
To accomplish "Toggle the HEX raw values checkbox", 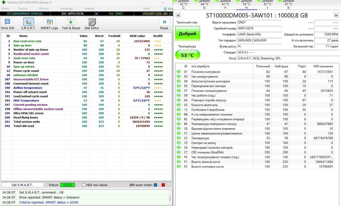I will tap(84, 185).
